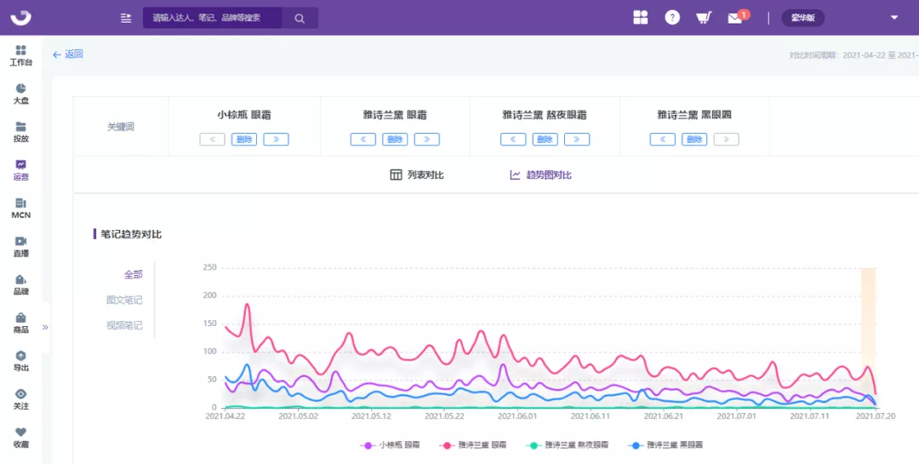Open the shopping cart icon
Screen dimensions: 919x464
point(704,18)
